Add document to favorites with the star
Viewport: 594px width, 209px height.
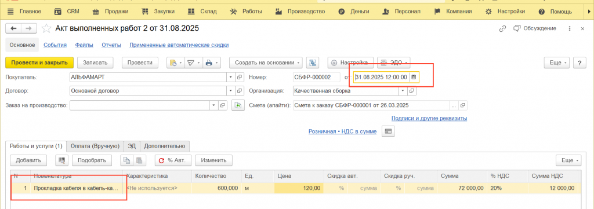tap(46, 28)
